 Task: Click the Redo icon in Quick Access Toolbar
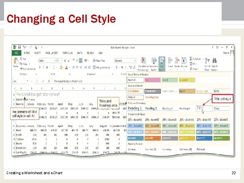pos(30,47)
